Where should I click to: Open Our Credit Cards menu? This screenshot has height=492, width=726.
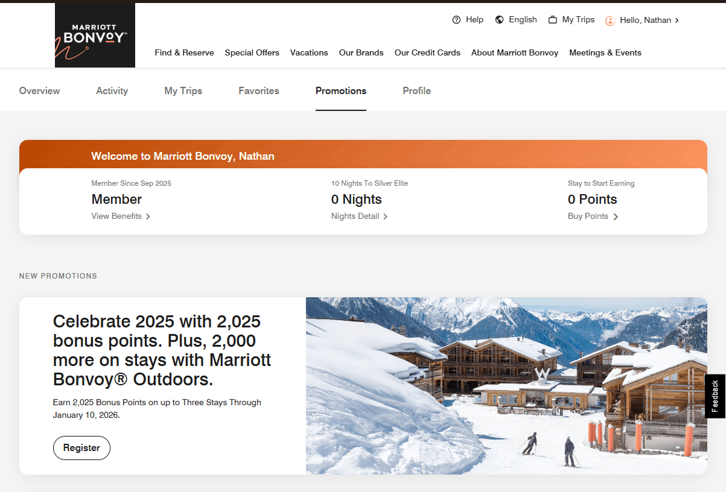(427, 52)
